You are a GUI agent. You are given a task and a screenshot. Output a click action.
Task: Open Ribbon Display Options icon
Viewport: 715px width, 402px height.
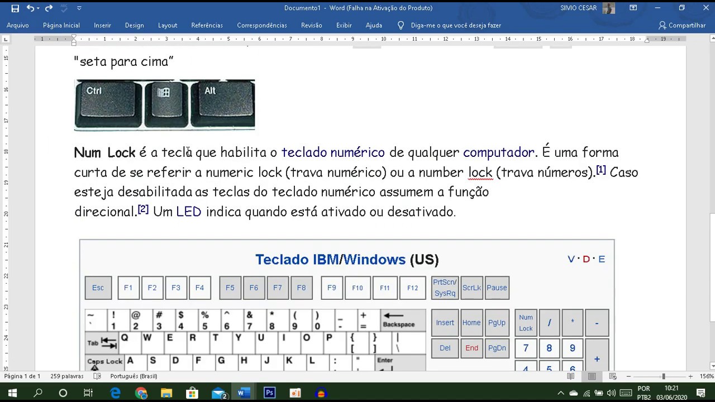click(633, 8)
